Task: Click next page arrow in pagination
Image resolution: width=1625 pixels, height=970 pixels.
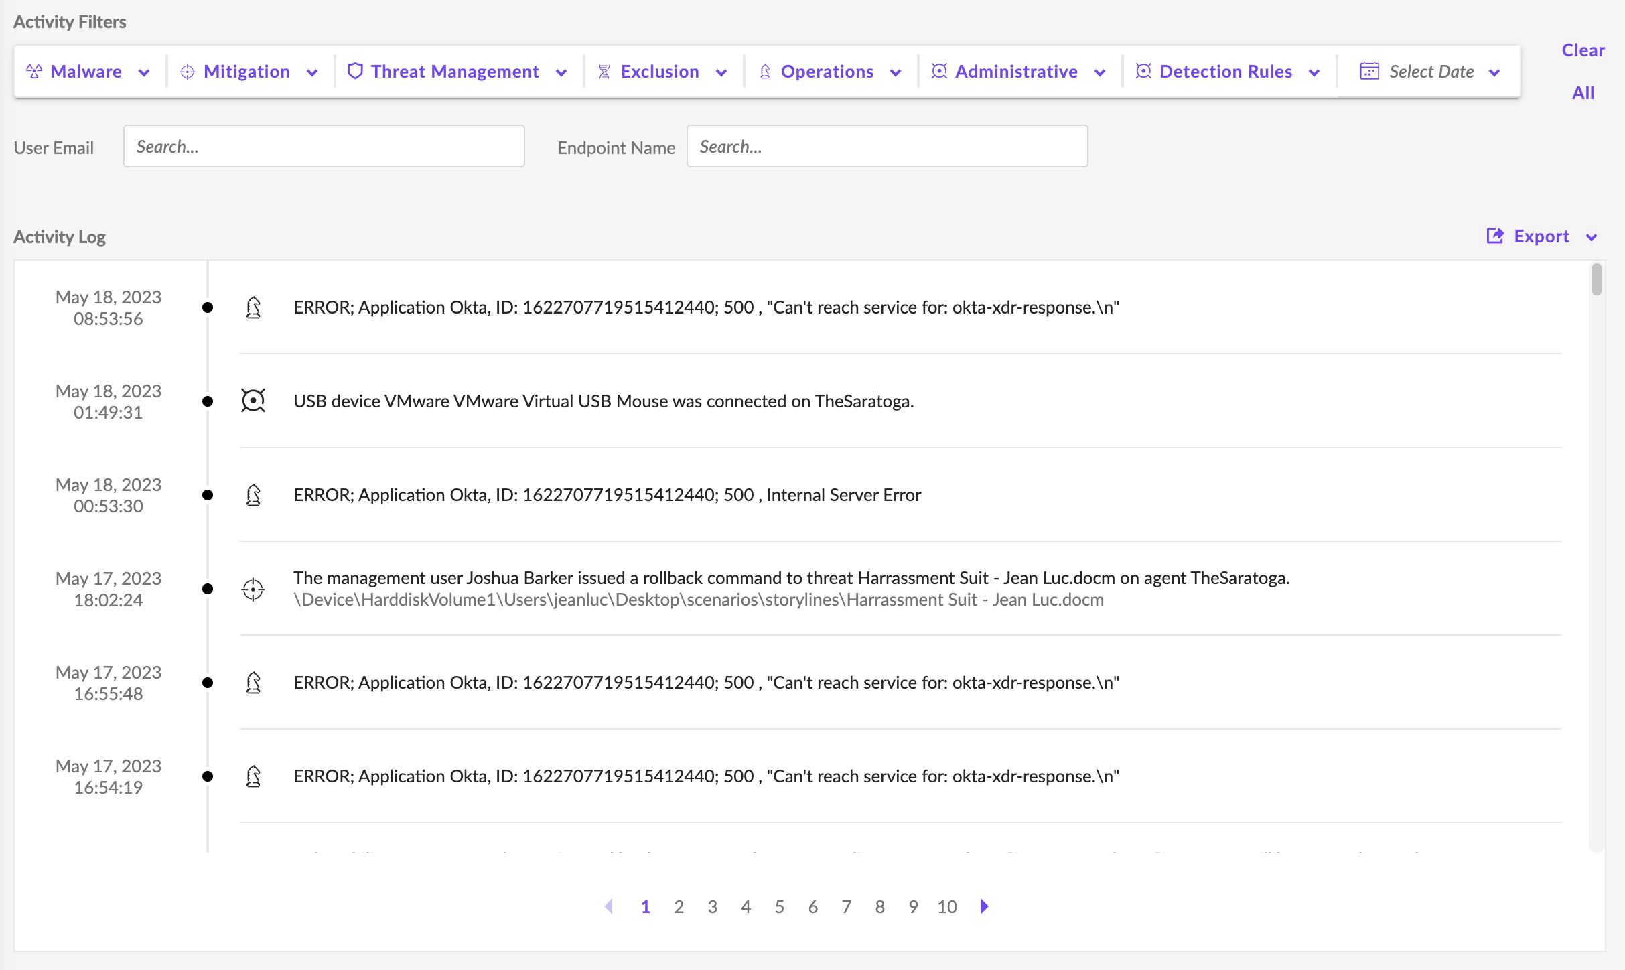Action: [984, 906]
